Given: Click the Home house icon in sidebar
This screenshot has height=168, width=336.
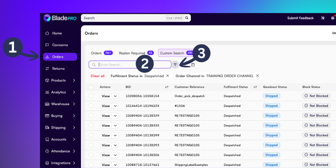Looking at the screenshot, I should tap(47, 33).
